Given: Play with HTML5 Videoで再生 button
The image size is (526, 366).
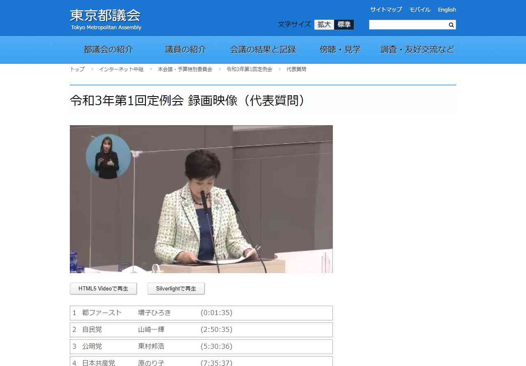Looking at the screenshot, I should [103, 289].
